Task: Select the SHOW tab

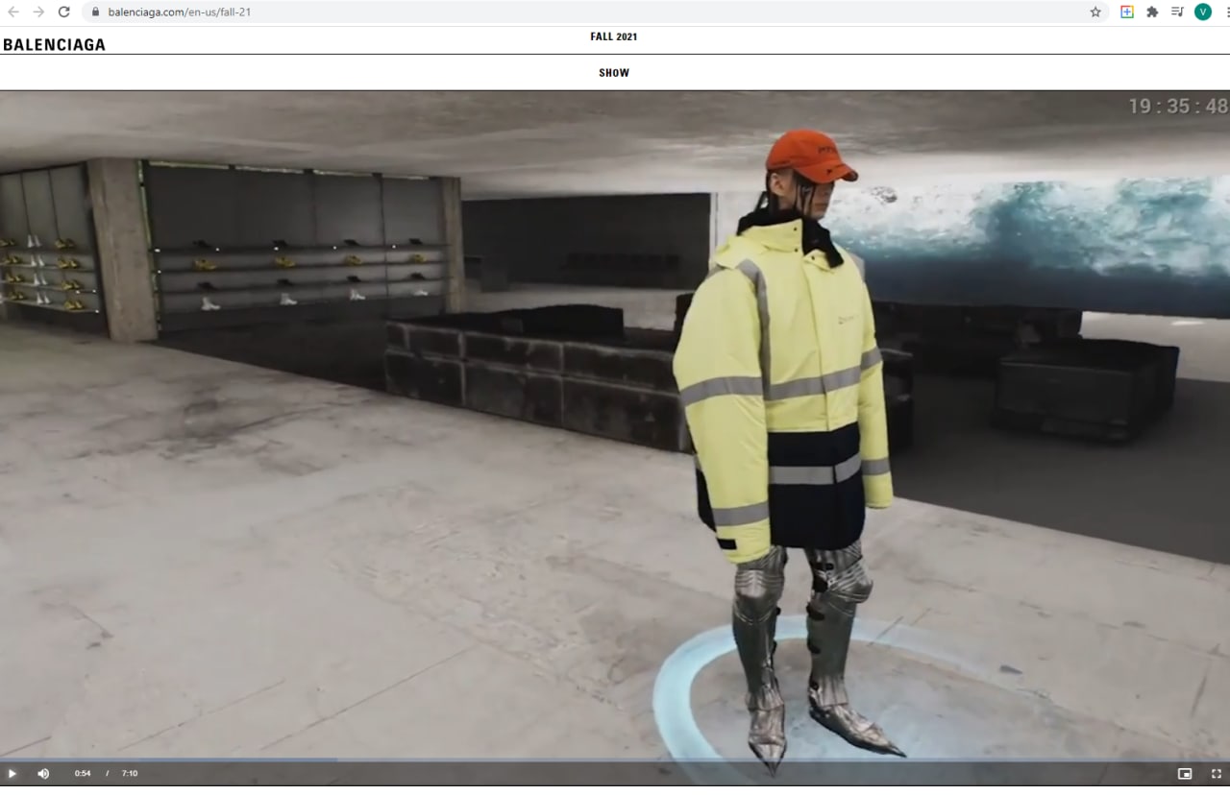Action: click(x=614, y=73)
